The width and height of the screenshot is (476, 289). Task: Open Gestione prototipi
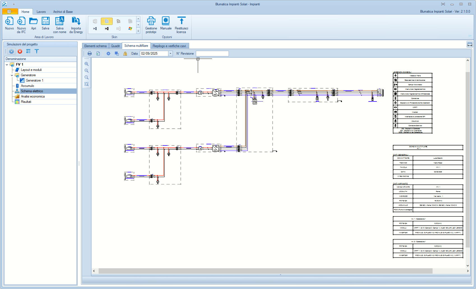pyautogui.click(x=151, y=25)
